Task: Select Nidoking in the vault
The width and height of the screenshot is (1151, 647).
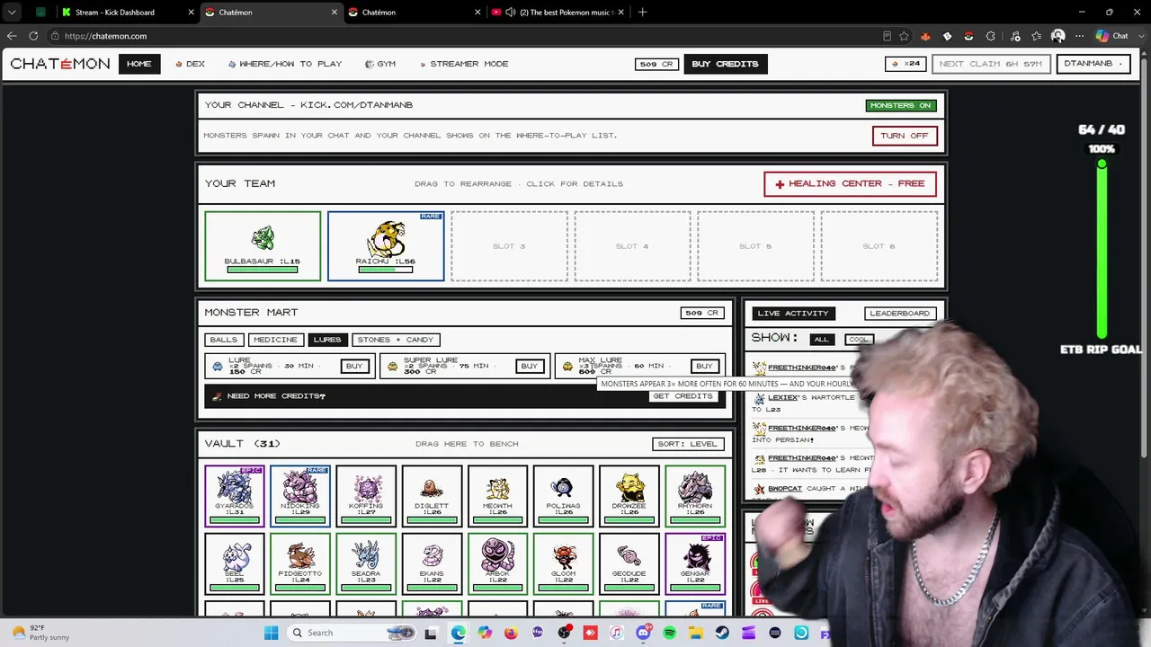Action: pos(300,496)
